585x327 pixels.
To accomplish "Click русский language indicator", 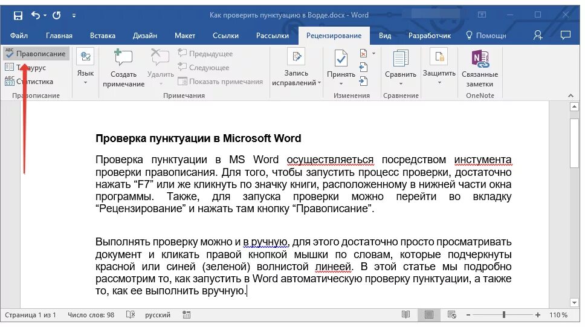I will (x=158, y=315).
